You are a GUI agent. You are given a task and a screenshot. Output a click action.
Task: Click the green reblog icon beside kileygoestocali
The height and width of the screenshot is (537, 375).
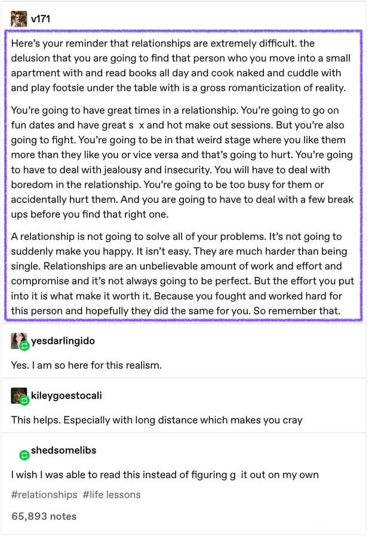tap(24, 400)
